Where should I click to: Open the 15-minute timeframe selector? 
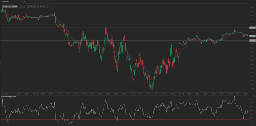pos(28,6)
